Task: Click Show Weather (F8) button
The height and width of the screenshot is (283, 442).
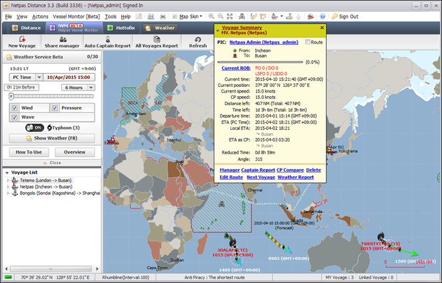Action: pyautogui.click(x=52, y=138)
